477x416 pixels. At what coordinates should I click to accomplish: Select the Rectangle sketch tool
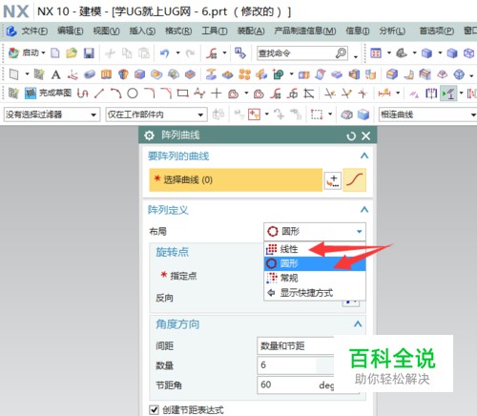click(x=182, y=94)
